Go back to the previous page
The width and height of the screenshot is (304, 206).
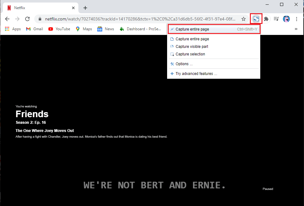coord(7,19)
